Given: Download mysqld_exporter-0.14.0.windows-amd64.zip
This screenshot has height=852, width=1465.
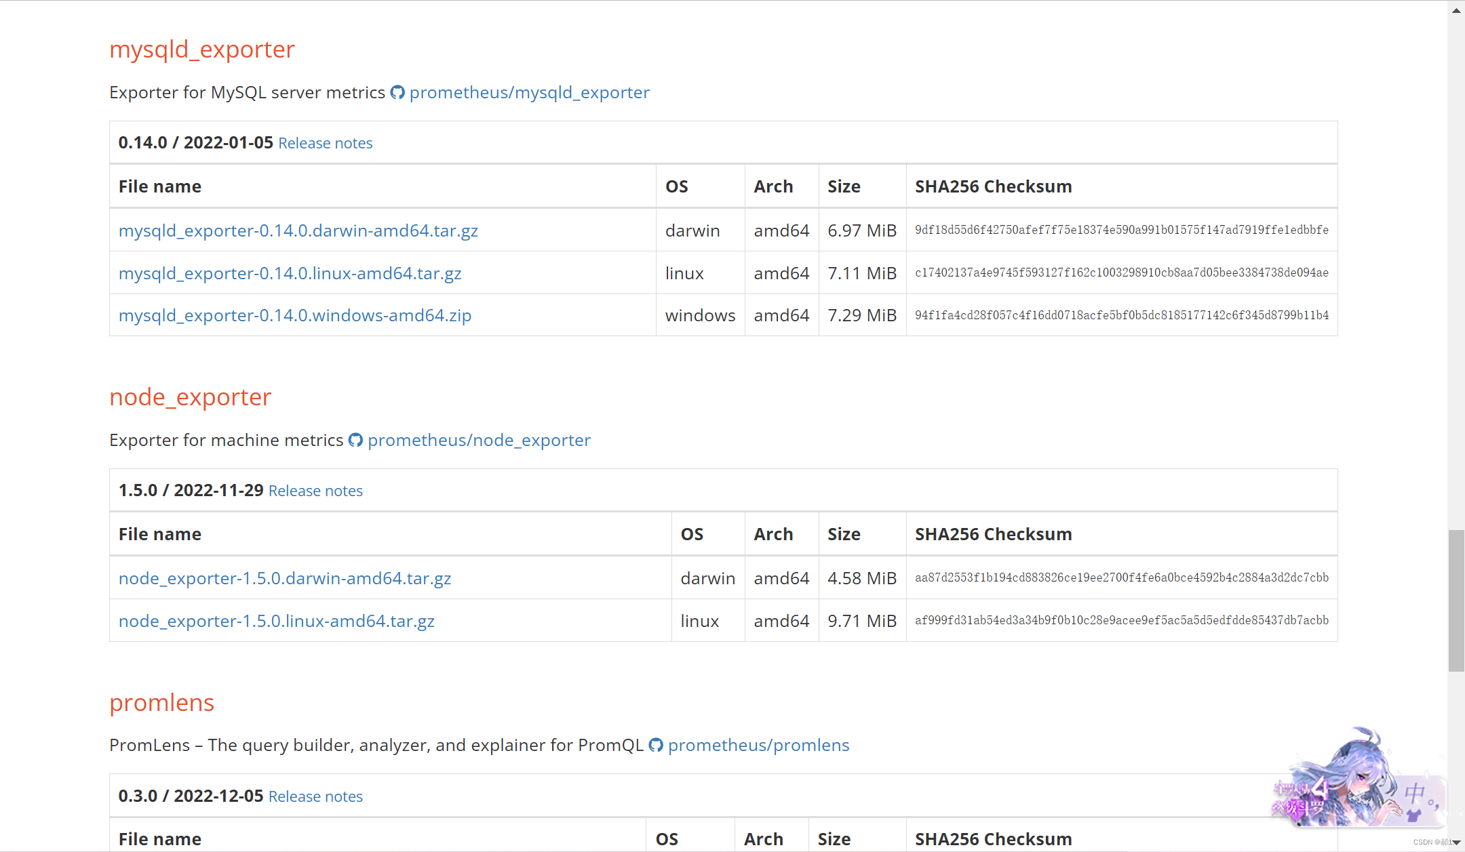Looking at the screenshot, I should [x=294, y=315].
